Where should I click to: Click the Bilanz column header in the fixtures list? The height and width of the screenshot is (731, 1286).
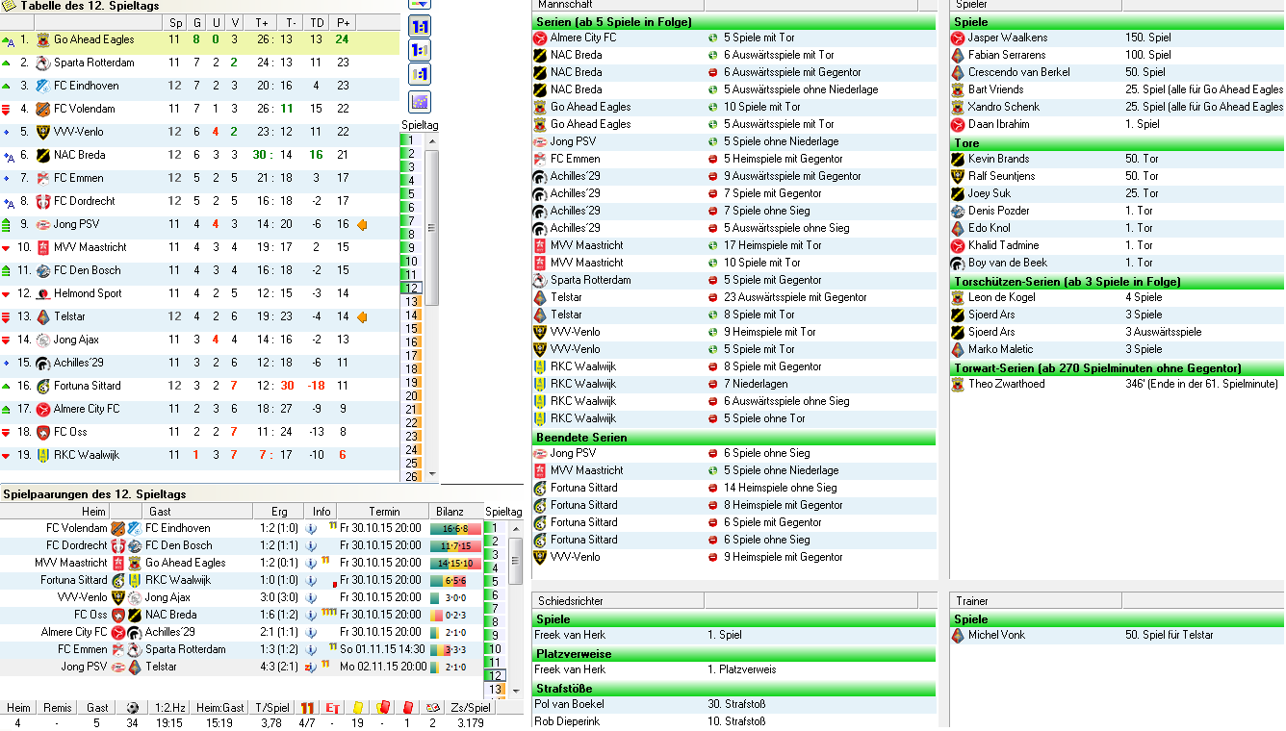tap(454, 512)
